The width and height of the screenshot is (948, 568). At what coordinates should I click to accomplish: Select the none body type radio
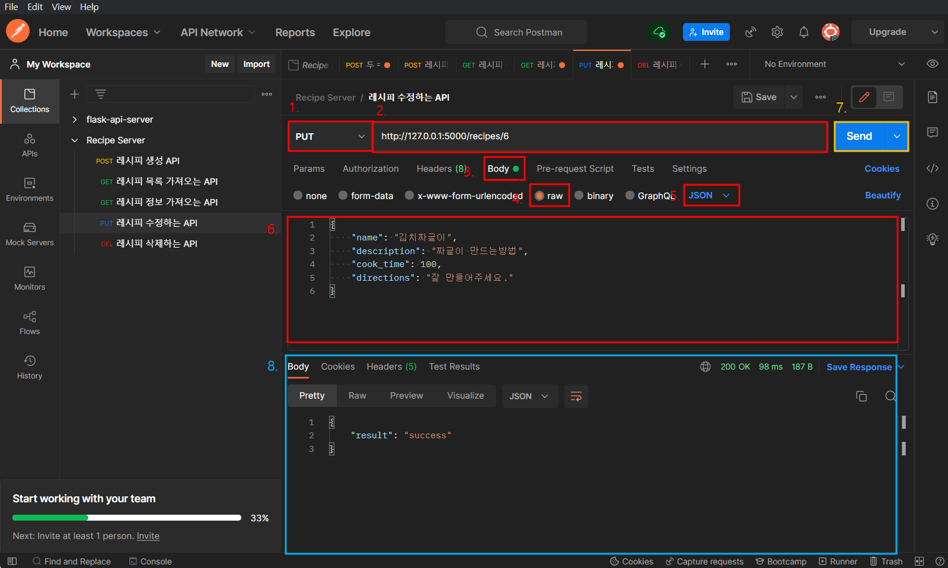coord(298,195)
